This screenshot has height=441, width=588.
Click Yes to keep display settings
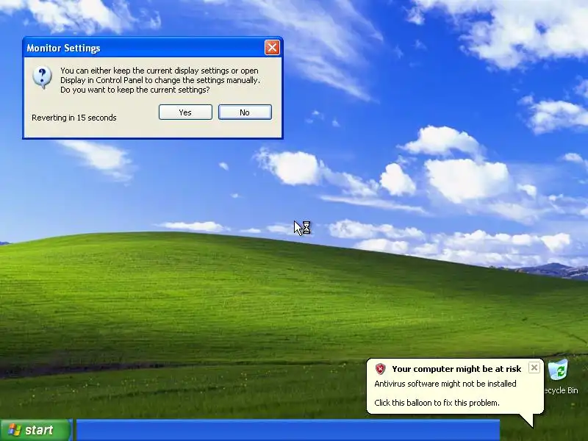pos(185,112)
